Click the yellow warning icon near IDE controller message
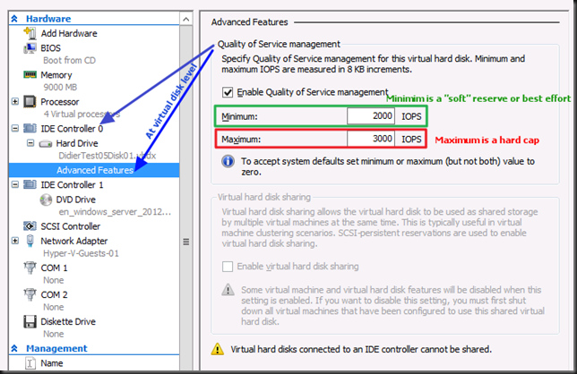Image resolution: width=577 pixels, height=374 pixels. pos(218,349)
